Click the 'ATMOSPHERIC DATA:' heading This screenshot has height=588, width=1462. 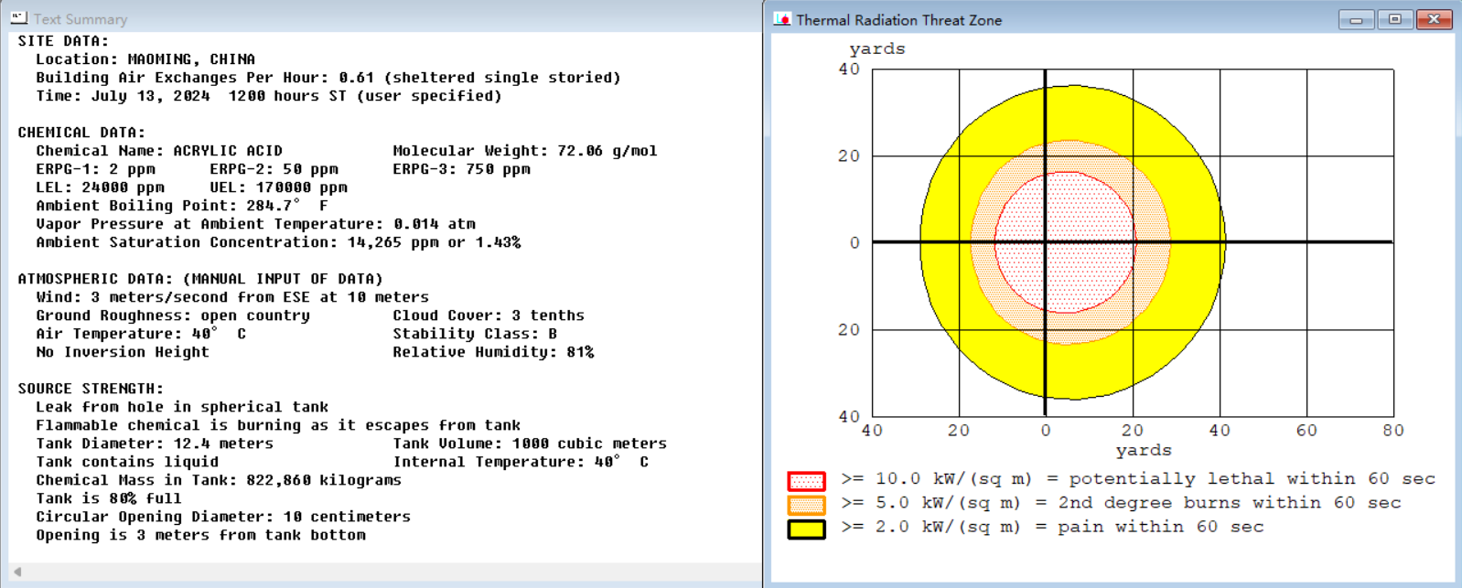point(200,279)
